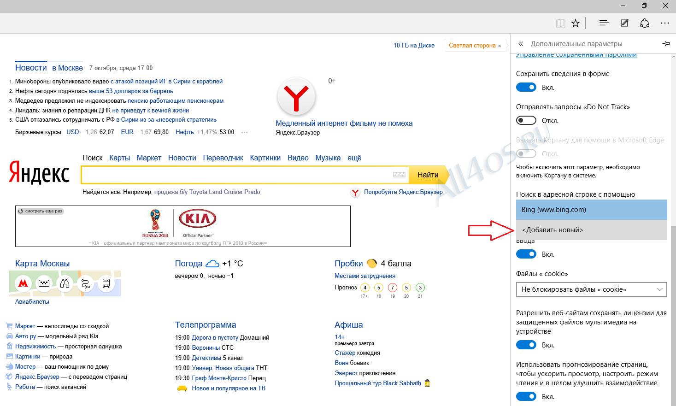Open the 'Пробки' traffic link
676x406 pixels.
coord(349,264)
